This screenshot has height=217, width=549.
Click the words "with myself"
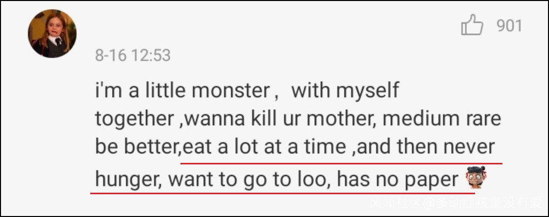tap(345, 91)
